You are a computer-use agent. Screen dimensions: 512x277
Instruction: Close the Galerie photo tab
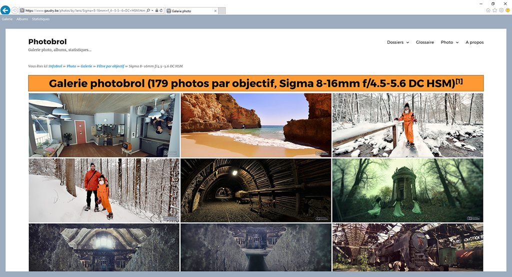coord(215,11)
